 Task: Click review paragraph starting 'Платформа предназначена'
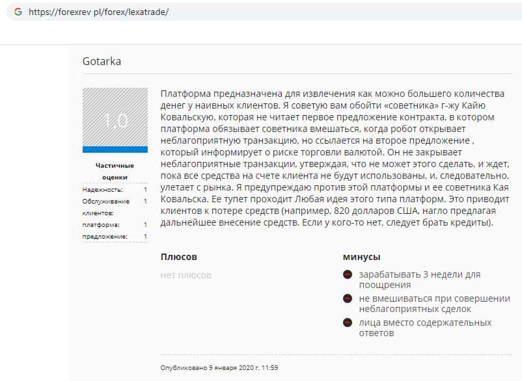335,158
